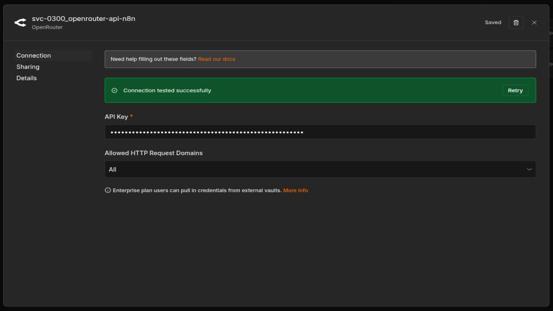Open the Read our docs link
The width and height of the screenshot is (553, 311).
[217, 59]
